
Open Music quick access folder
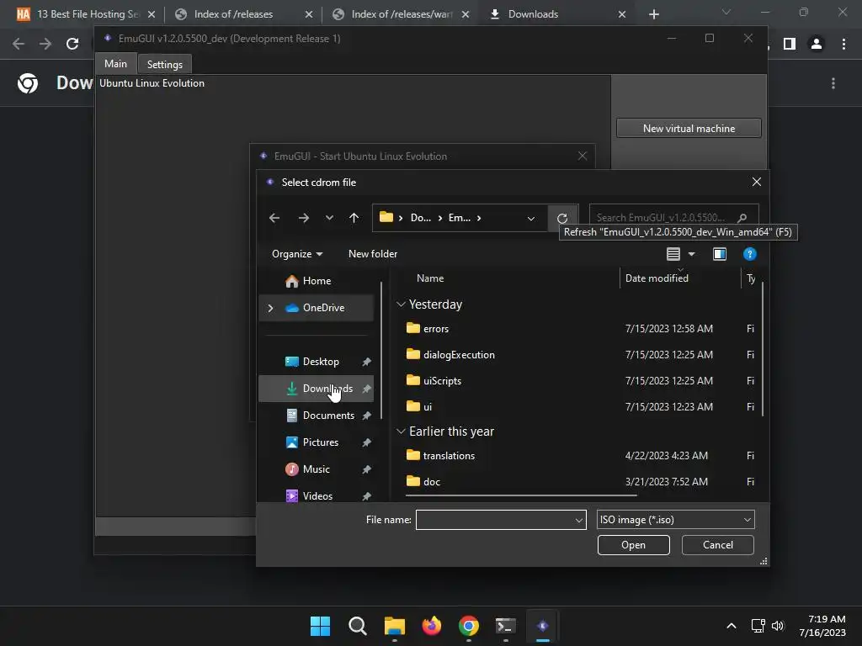[x=317, y=469]
